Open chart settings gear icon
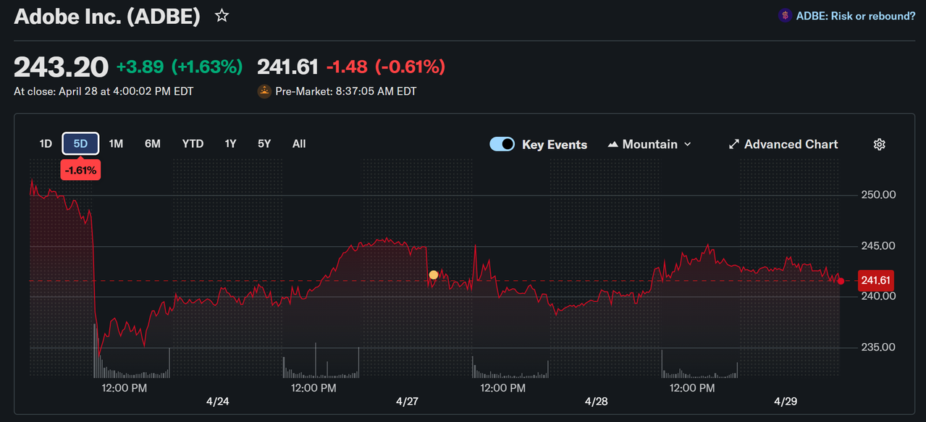Viewport: 926px width, 422px height. (880, 144)
